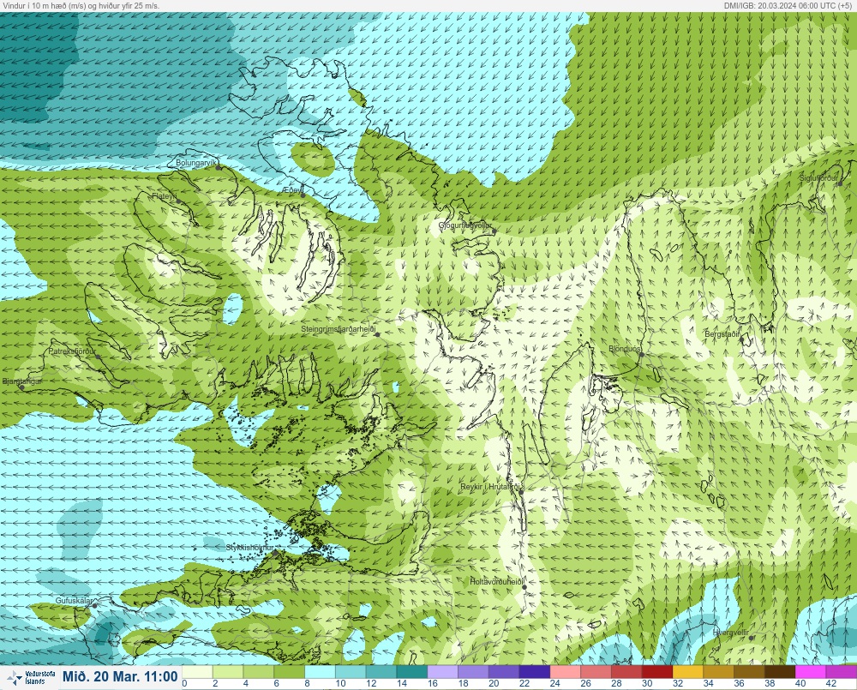Viewport: 857px width, 690px height.
Task: Pick the light cyan 8–10 m/s legend swatch
Action: (320, 671)
